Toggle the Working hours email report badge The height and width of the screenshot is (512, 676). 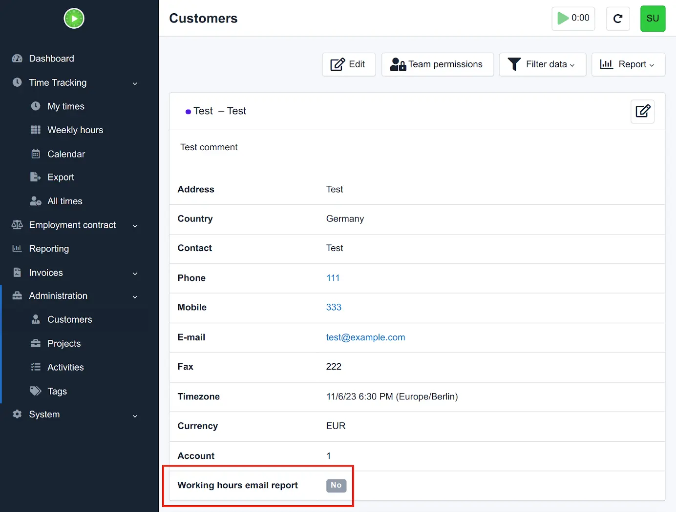click(336, 485)
